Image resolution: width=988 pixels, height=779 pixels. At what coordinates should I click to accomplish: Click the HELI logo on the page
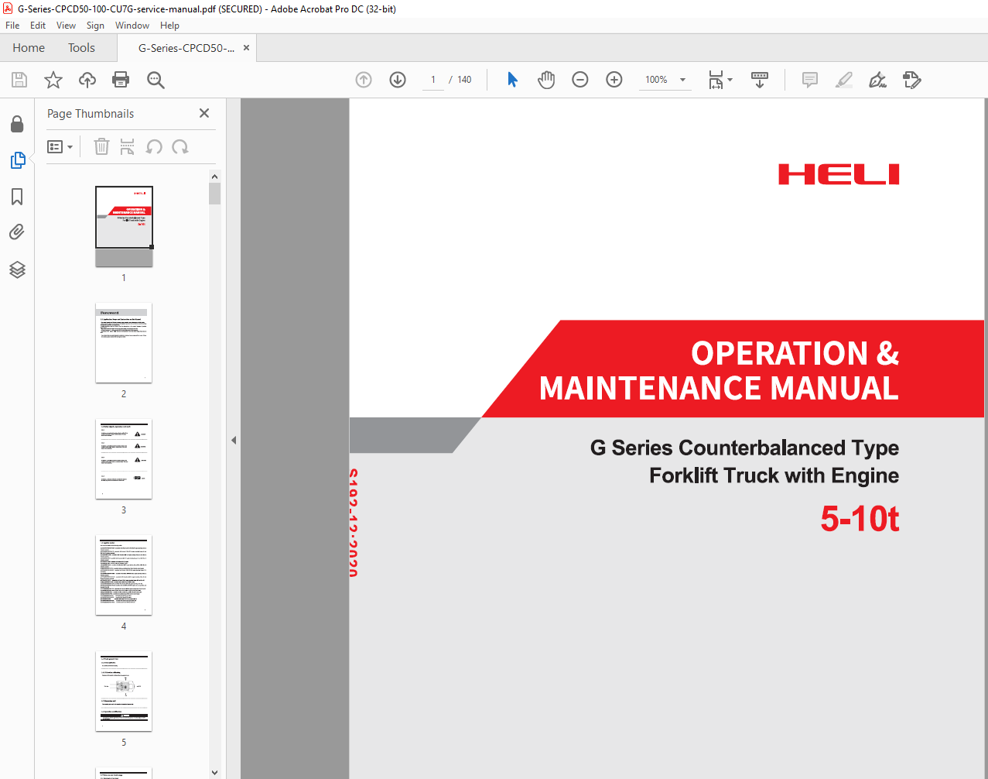coord(839,174)
